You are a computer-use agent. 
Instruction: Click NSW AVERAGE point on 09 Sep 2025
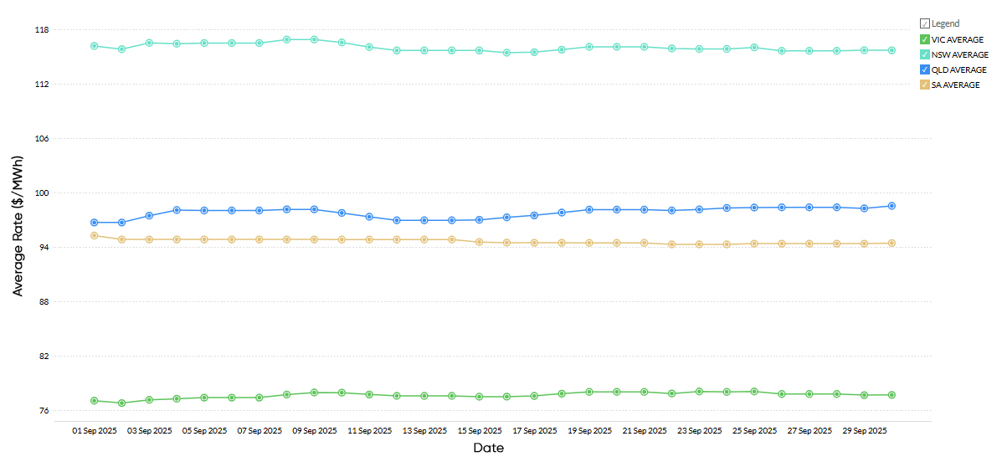pyautogui.click(x=314, y=39)
